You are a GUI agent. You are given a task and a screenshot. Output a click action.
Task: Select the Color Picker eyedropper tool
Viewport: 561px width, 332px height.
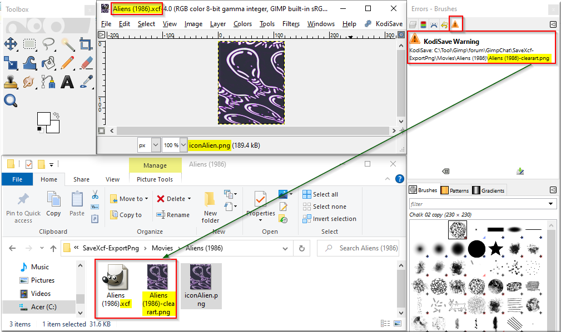(x=86, y=82)
